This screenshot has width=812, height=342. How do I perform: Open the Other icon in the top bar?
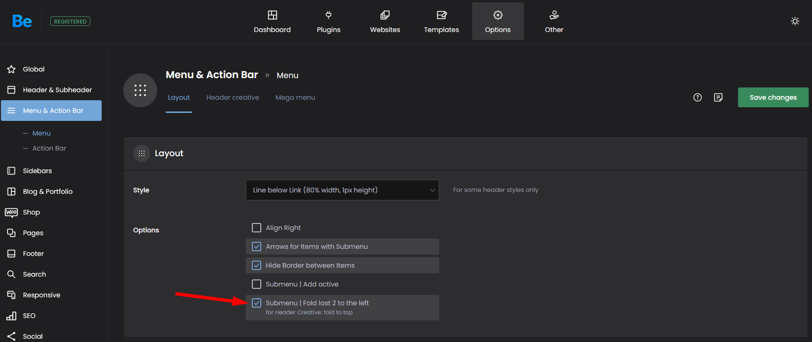[x=554, y=15]
